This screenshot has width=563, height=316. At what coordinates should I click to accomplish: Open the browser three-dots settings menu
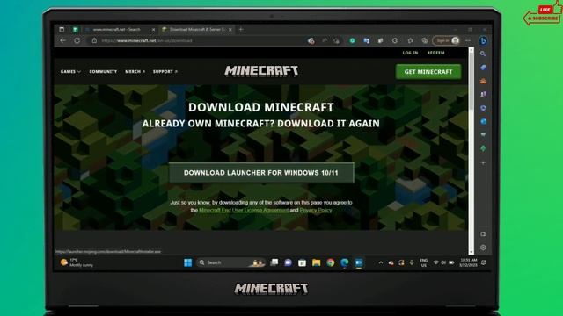[467, 41]
